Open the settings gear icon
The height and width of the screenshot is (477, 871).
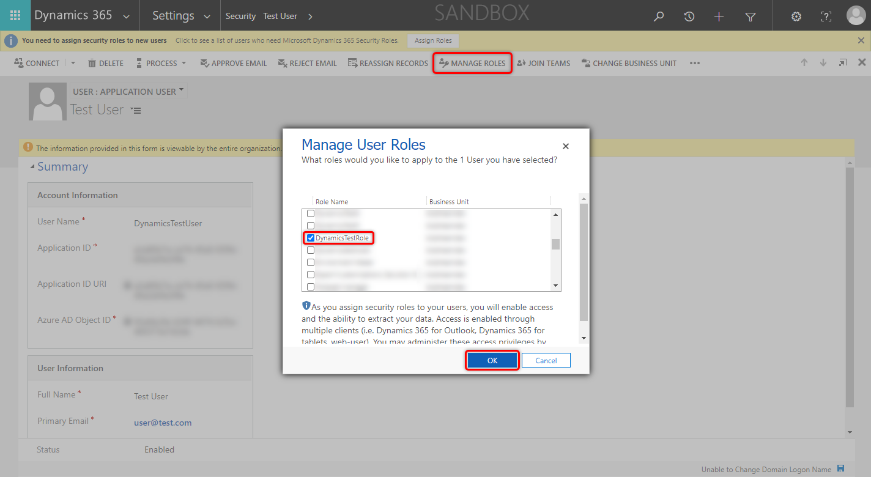(796, 17)
